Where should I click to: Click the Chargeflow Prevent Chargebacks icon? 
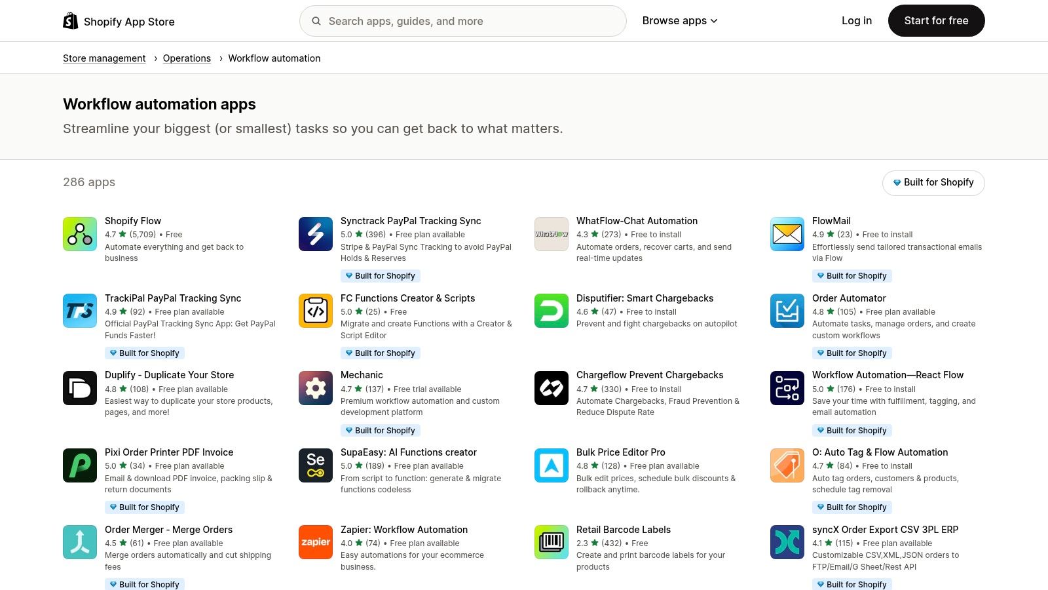click(551, 388)
